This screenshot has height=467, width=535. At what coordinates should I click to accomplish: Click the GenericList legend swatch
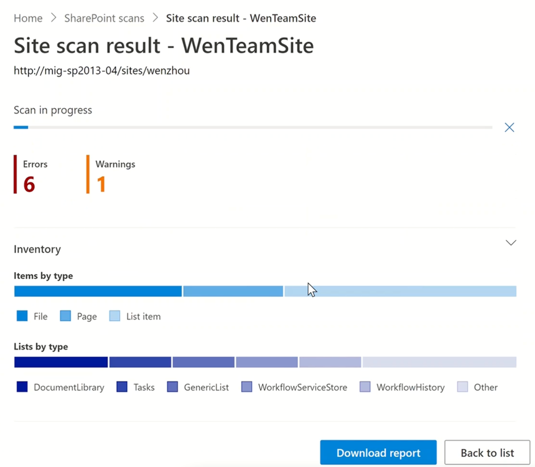click(172, 387)
